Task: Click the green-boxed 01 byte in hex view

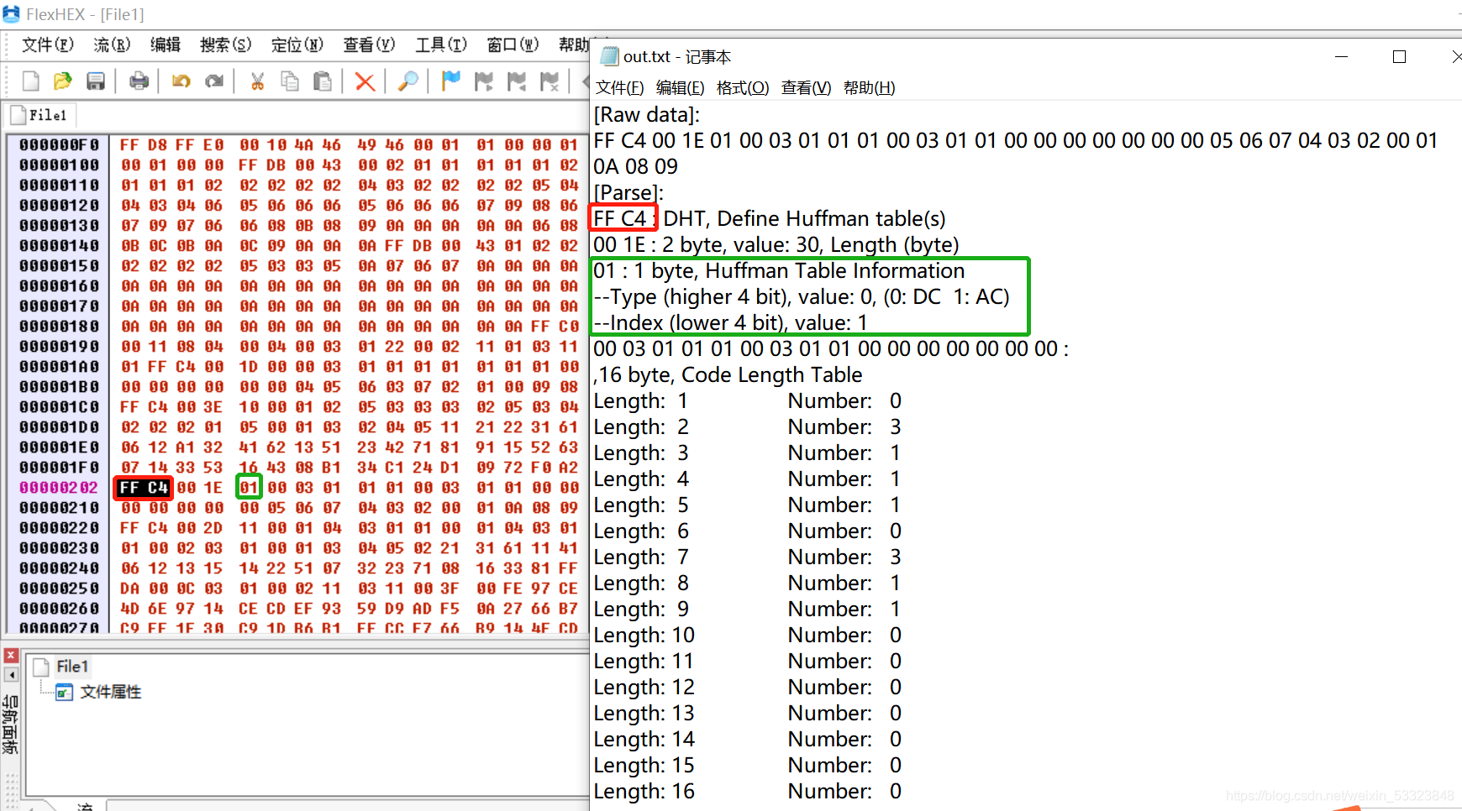Action: 249,488
